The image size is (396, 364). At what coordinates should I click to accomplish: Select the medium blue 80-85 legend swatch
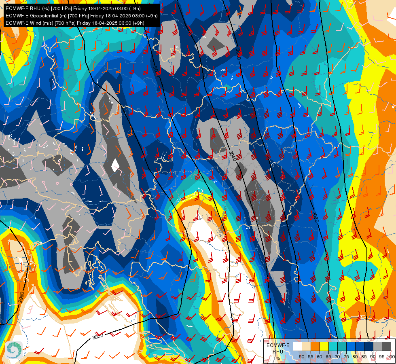[x=360, y=346]
